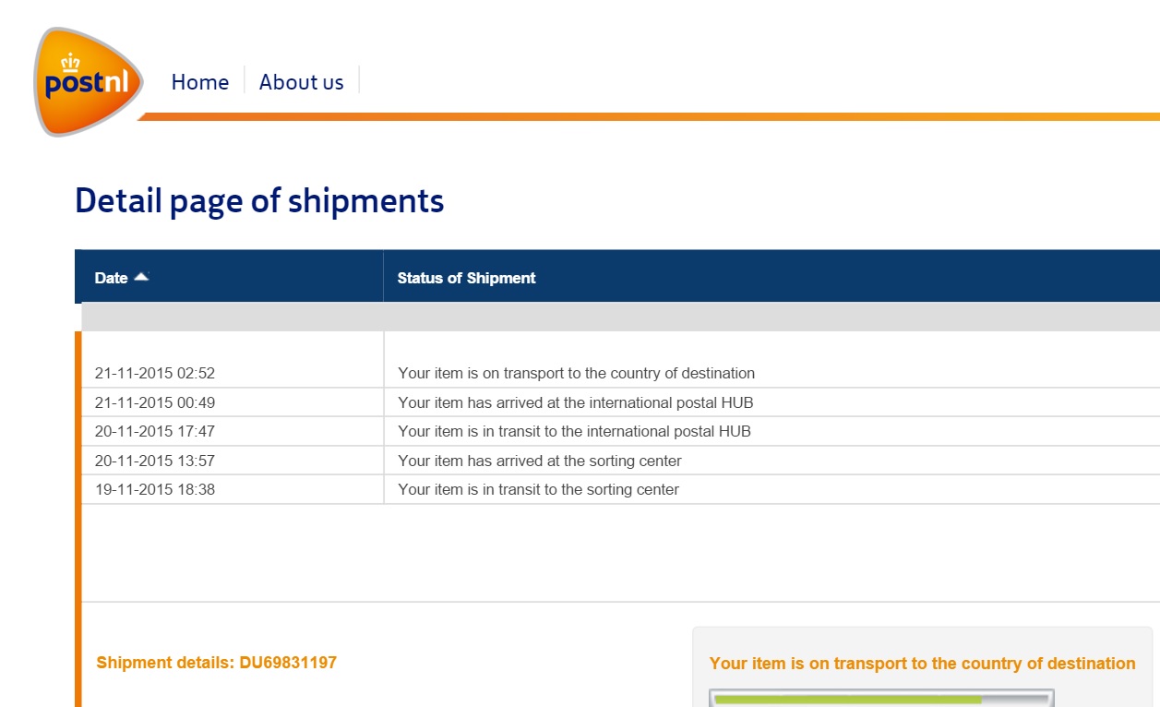Image resolution: width=1160 pixels, height=707 pixels.
Task: Click the Status of Shipment column header
Action: pyautogui.click(x=466, y=278)
